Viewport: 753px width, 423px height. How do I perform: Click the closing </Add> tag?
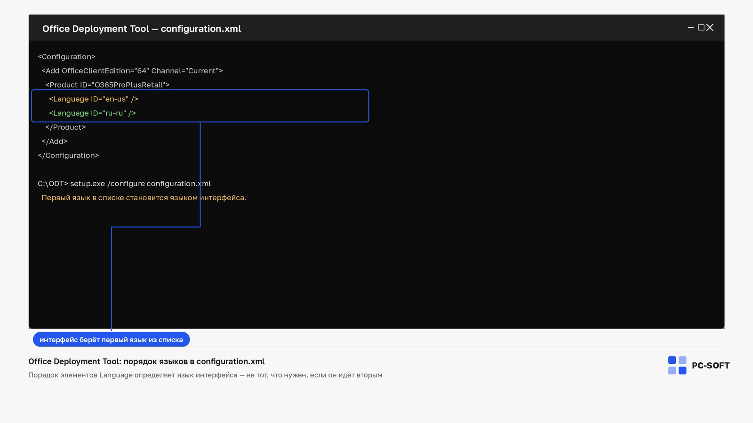[x=55, y=141]
